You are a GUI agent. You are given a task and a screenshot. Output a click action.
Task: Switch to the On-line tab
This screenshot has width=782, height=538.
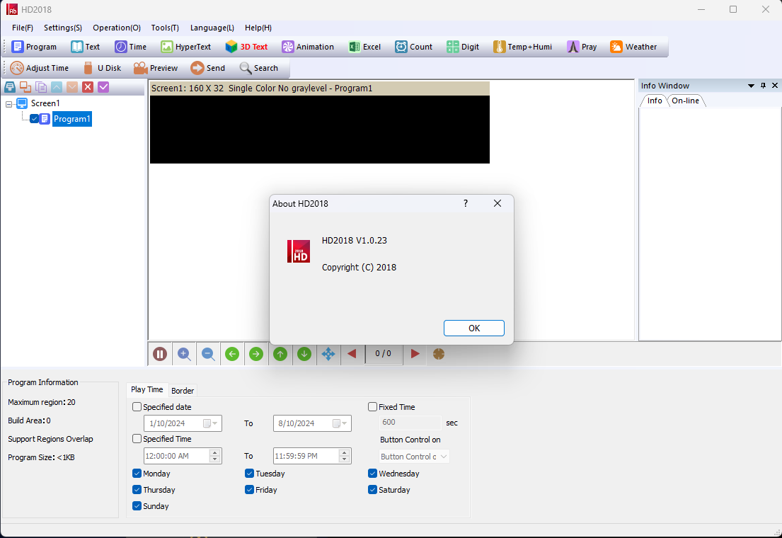point(685,101)
